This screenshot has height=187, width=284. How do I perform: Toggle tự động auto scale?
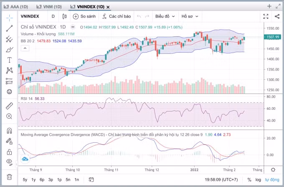click(272, 180)
